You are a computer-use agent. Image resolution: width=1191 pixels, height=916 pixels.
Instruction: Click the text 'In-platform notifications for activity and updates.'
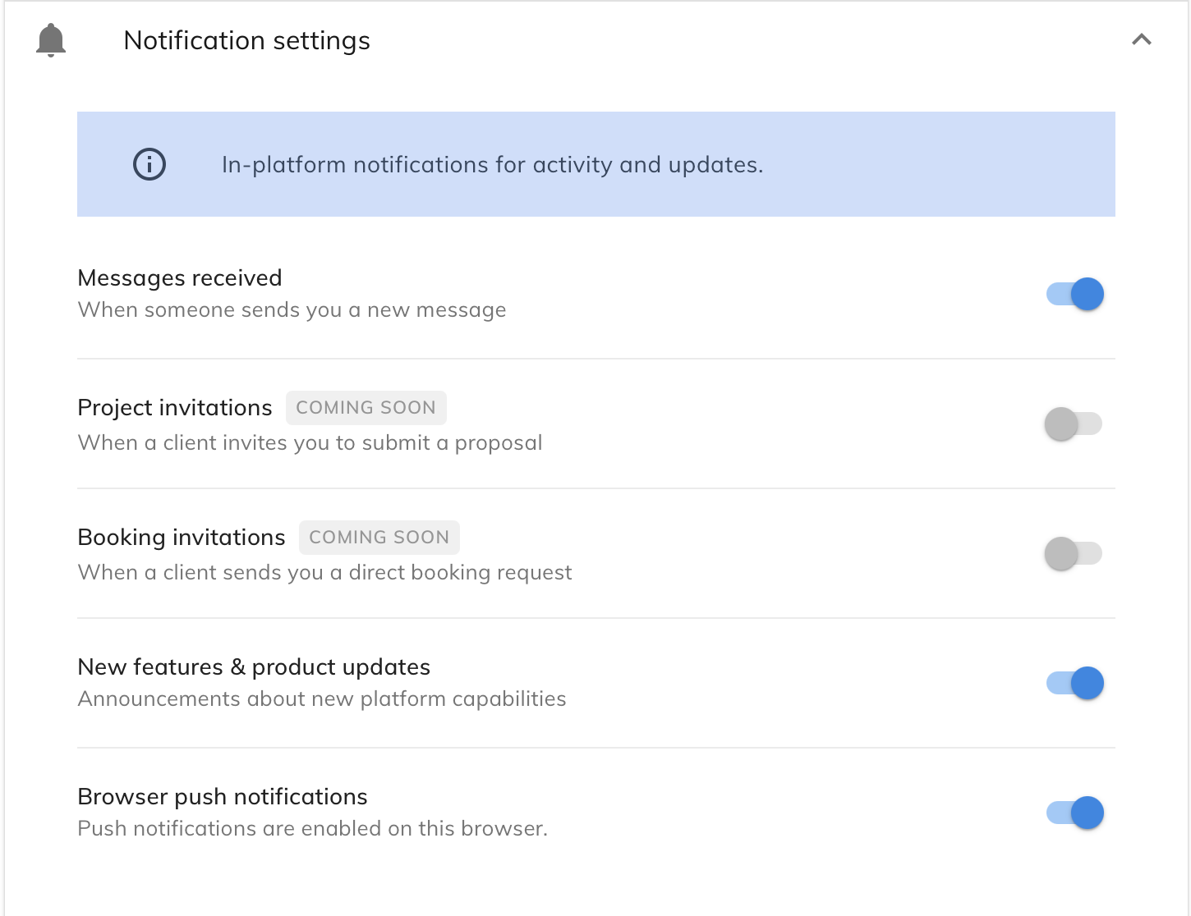click(x=492, y=165)
